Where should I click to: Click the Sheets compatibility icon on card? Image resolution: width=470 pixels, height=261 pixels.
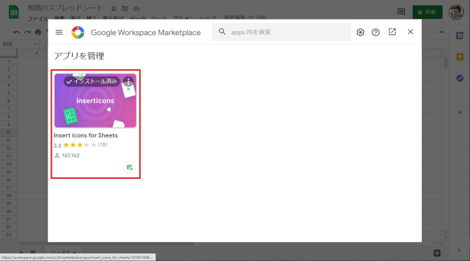coord(129,168)
